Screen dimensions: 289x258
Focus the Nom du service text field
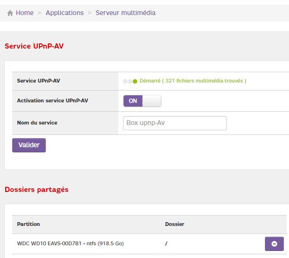point(174,123)
